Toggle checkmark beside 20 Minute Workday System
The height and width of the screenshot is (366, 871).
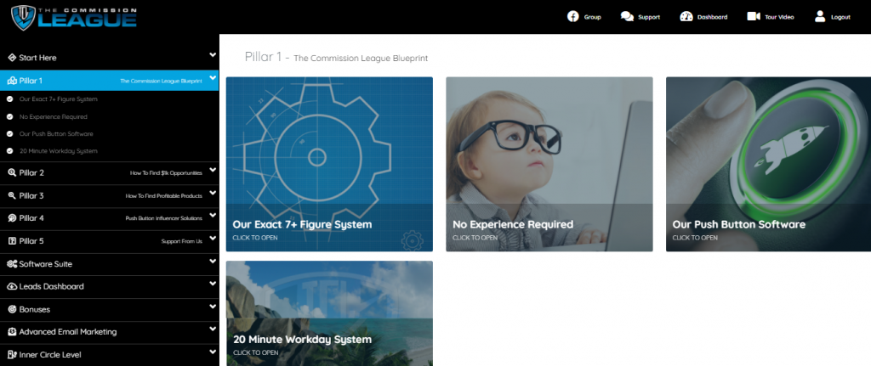coord(10,151)
